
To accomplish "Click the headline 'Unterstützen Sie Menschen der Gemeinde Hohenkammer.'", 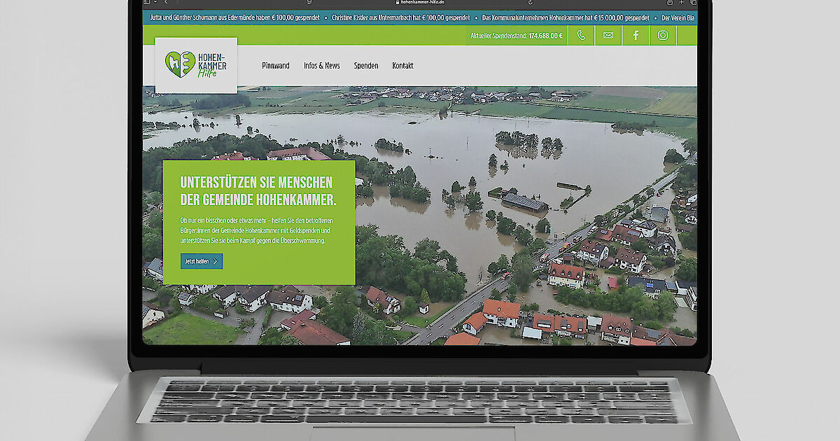I will pyautogui.click(x=258, y=191).
